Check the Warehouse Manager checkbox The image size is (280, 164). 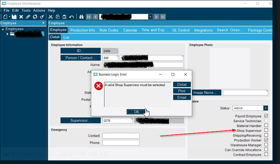(x=266, y=145)
